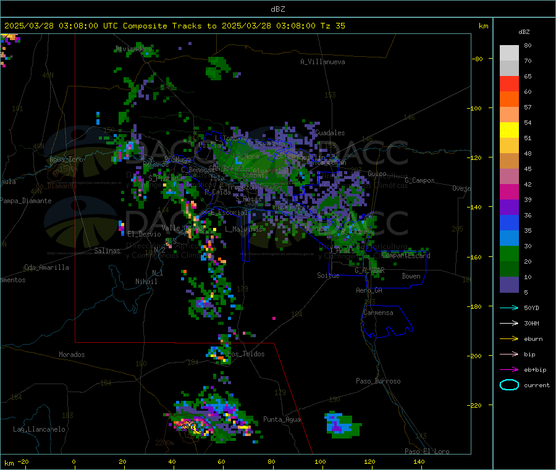Select the slate 10 dBZ color swatch
This screenshot has width=556, height=470.
point(509,284)
